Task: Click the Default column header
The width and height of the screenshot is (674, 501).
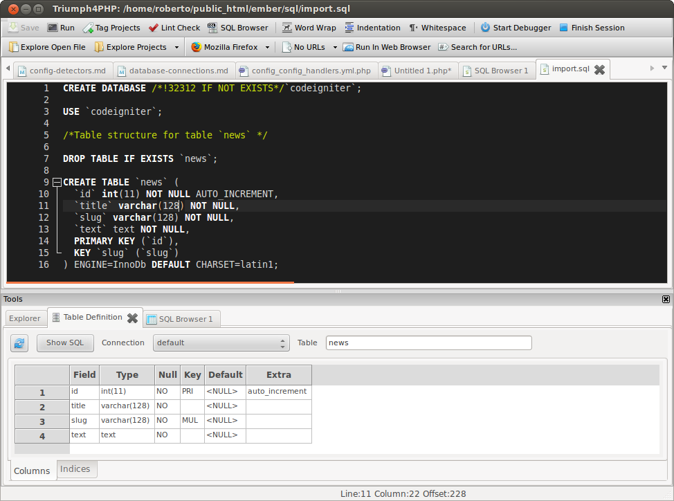Action: pyautogui.click(x=225, y=374)
